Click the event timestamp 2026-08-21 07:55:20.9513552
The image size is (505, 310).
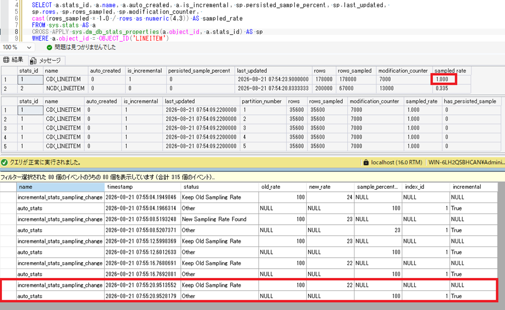point(143,285)
